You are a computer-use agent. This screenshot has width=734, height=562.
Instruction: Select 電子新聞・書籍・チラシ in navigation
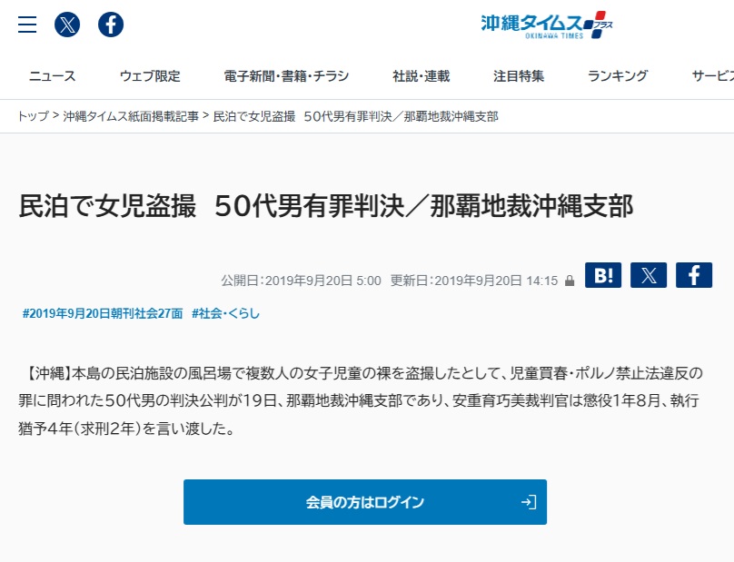point(286,75)
